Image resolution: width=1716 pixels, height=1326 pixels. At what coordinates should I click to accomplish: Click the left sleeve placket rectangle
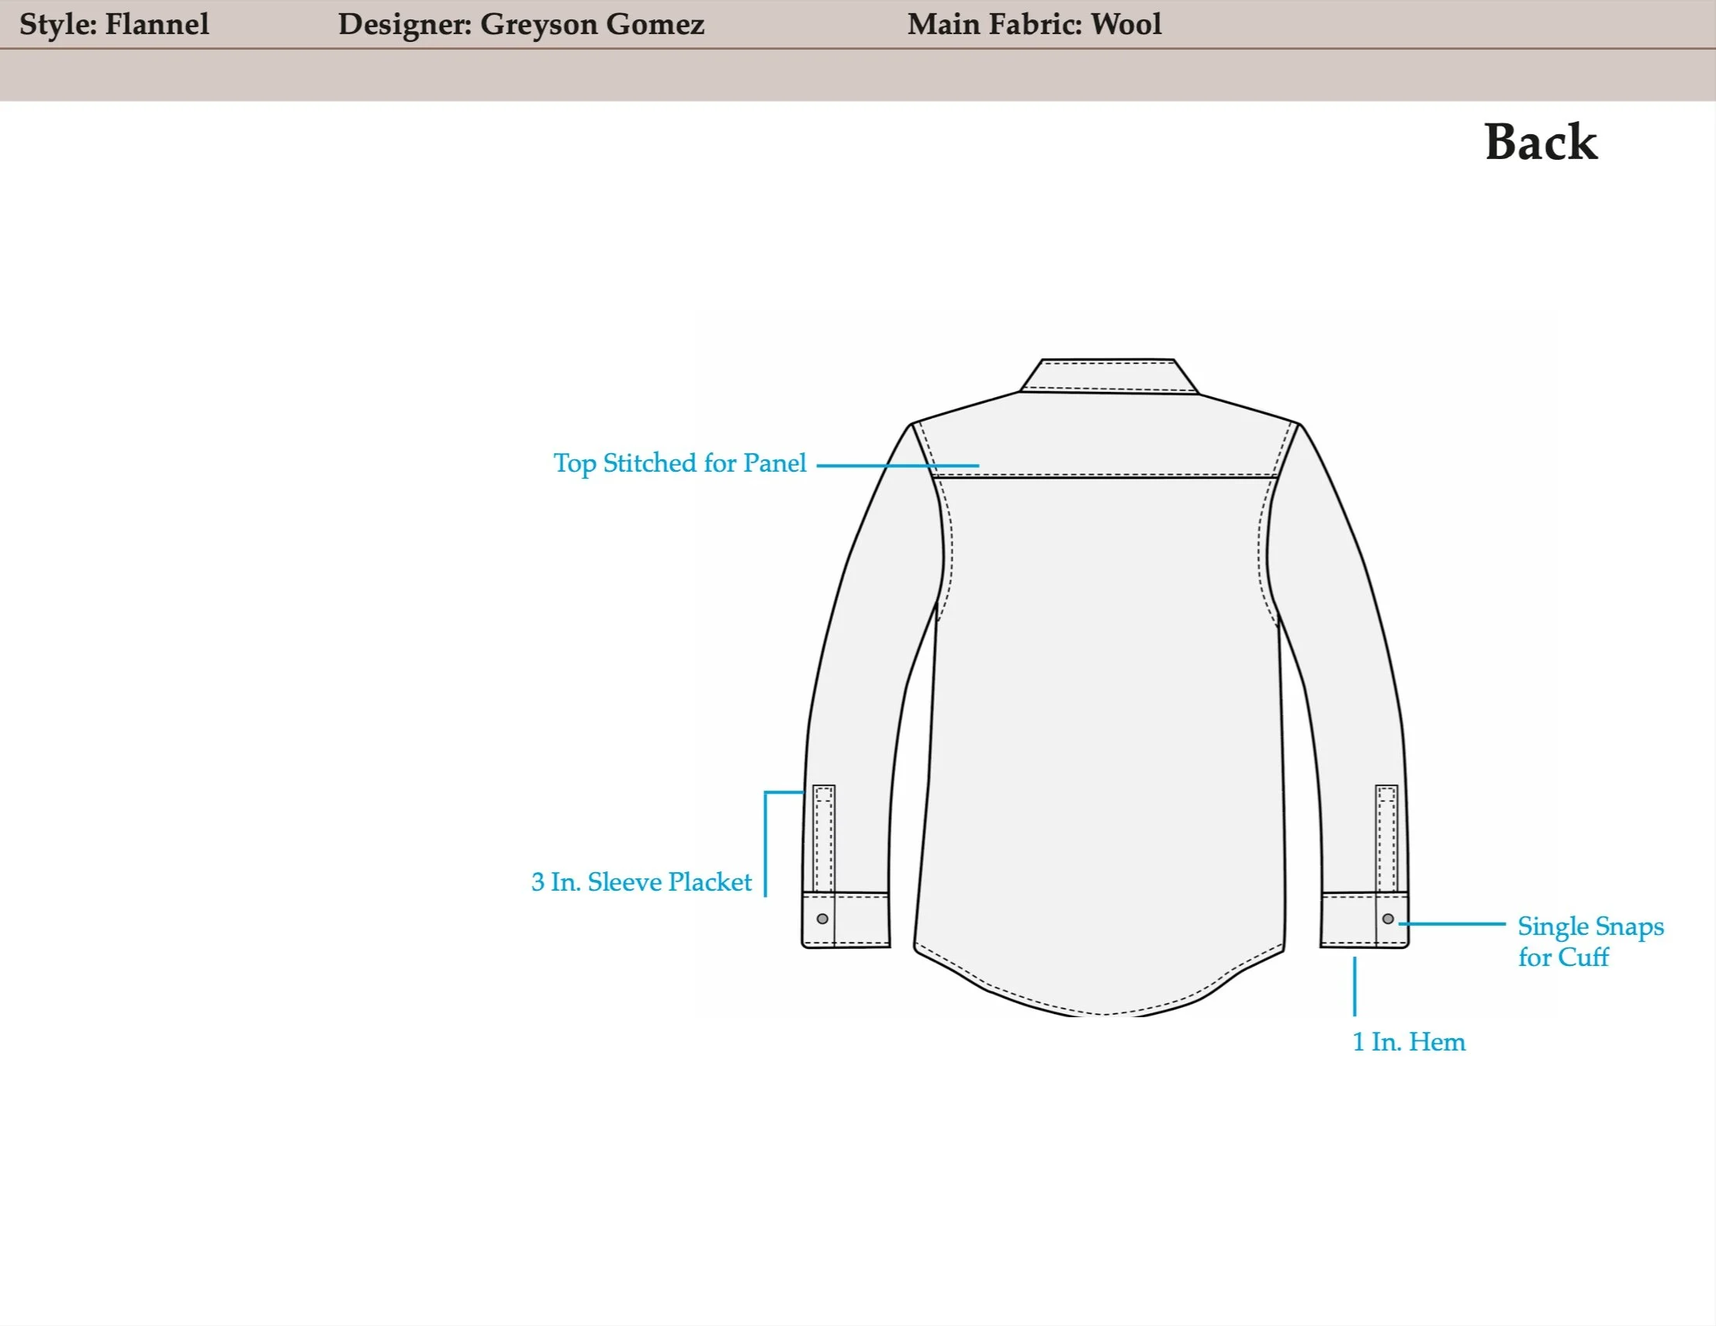coord(823,837)
